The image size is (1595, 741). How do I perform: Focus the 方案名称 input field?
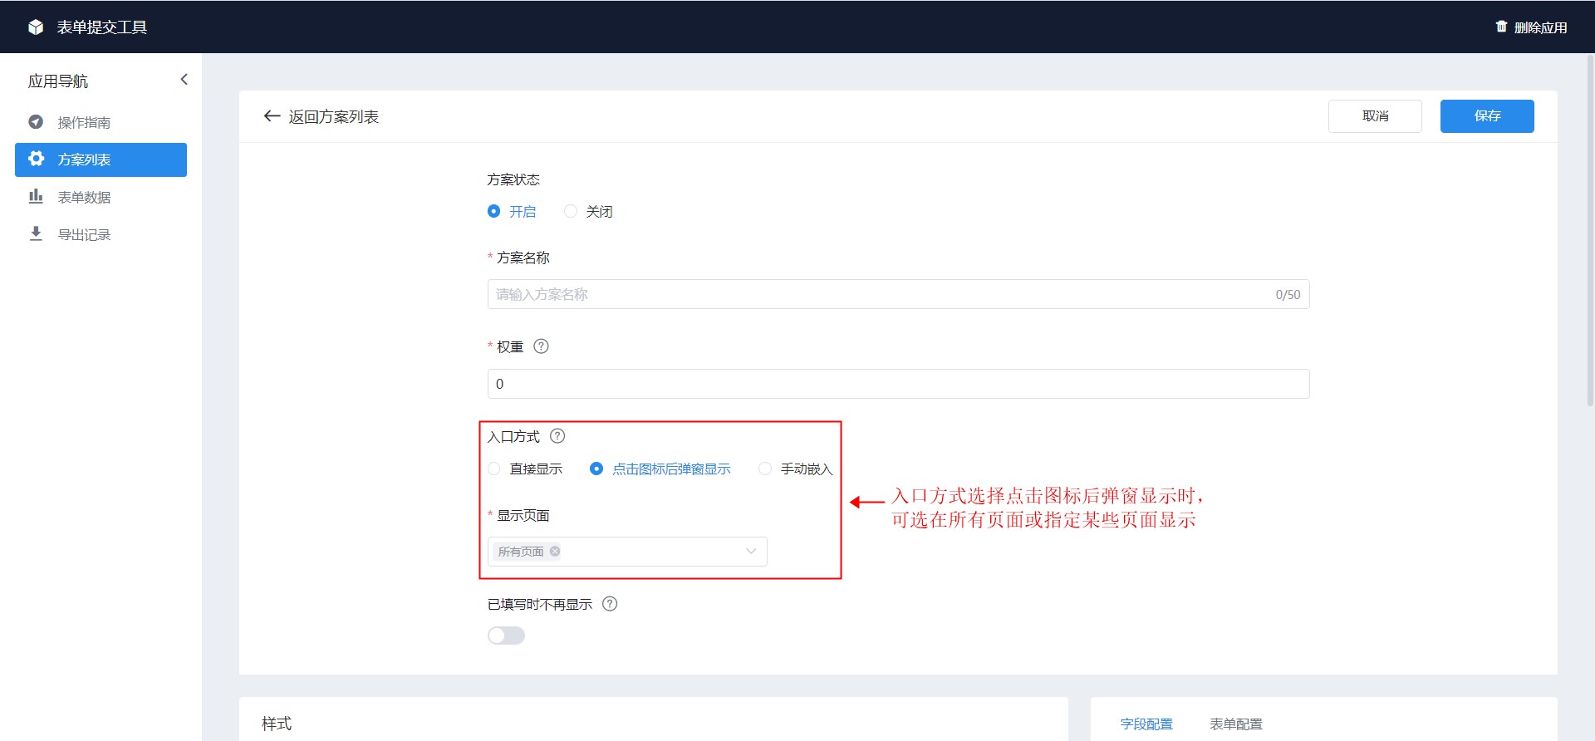(898, 294)
